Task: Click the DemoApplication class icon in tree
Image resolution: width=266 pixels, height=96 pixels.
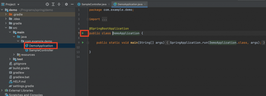Action: click(x=27, y=46)
